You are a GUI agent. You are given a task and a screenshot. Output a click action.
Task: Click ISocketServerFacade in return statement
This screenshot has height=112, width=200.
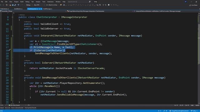91,68
